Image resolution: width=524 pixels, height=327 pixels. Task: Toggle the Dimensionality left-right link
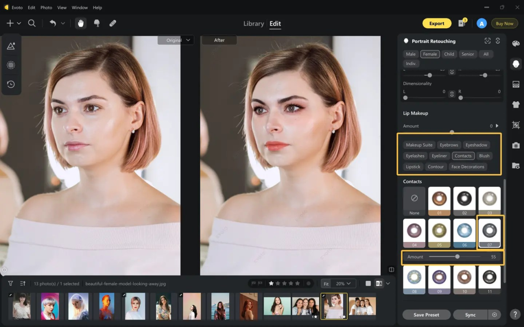pos(452,93)
